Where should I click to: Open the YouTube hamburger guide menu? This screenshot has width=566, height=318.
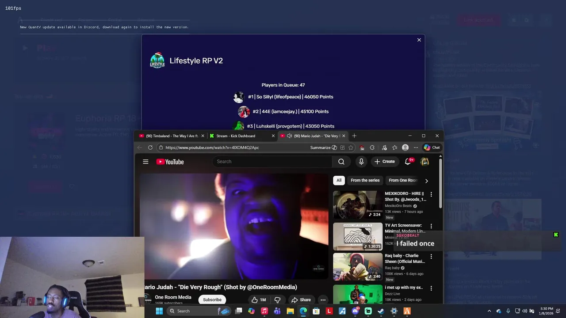[145, 162]
